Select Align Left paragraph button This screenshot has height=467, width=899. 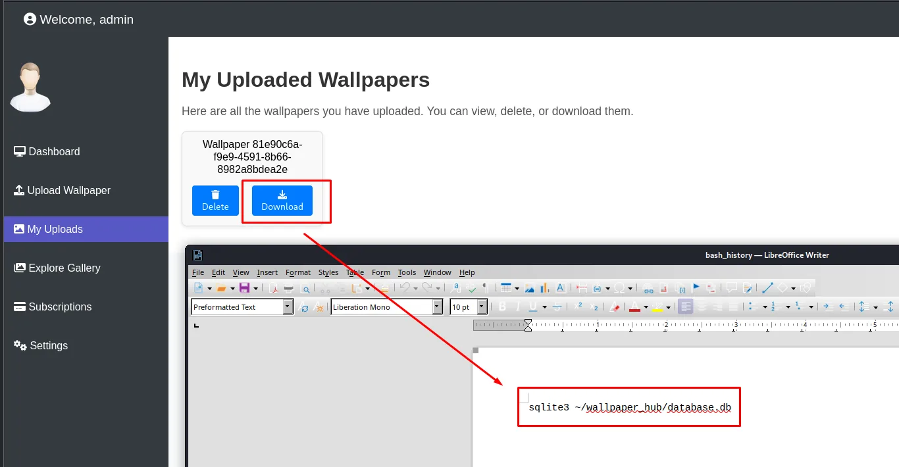coord(686,307)
